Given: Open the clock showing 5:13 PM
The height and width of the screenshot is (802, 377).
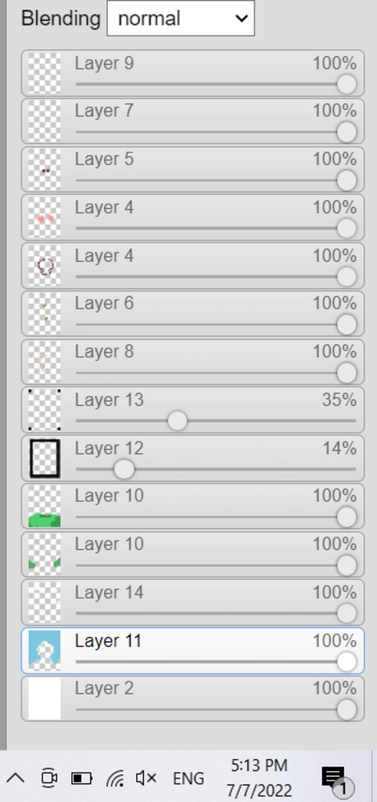Looking at the screenshot, I should [x=259, y=778].
